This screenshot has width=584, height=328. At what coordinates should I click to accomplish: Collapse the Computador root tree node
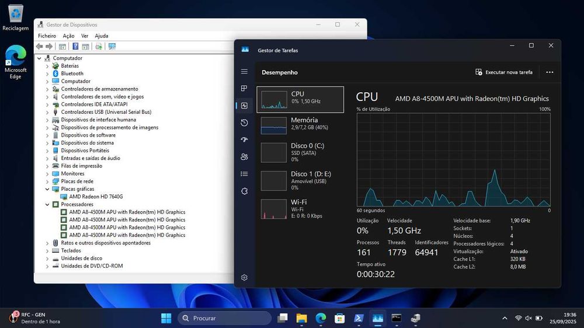pyautogui.click(x=39, y=58)
